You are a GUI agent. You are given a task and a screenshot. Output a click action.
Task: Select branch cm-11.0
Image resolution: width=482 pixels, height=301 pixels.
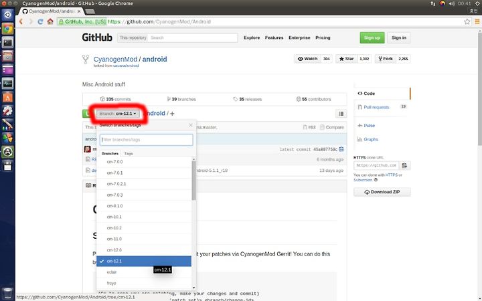144,239
